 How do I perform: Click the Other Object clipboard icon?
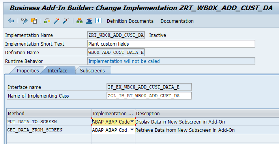coord(34,21)
